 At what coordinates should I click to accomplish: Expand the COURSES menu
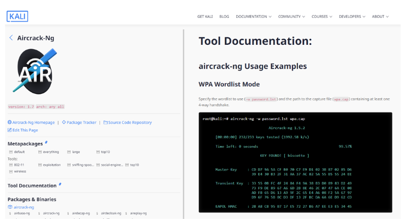[x=322, y=17]
